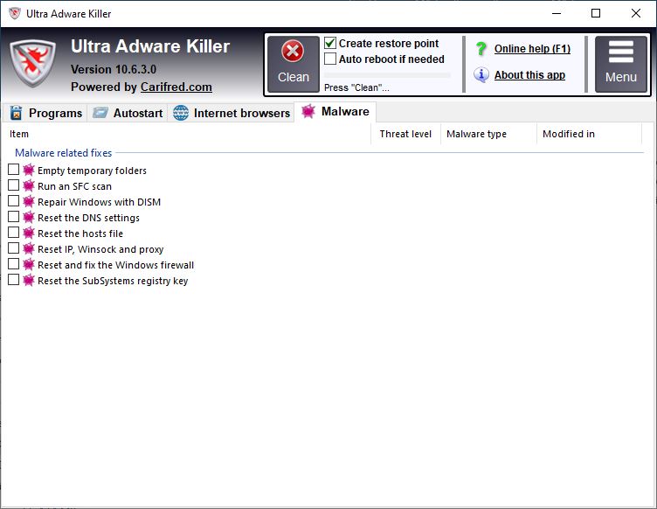Uncheck Create restore point
The image size is (657, 509).
330,43
